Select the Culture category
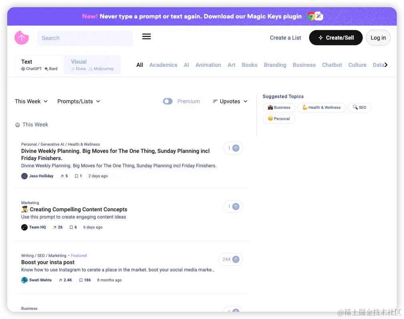 pyautogui.click(x=358, y=65)
